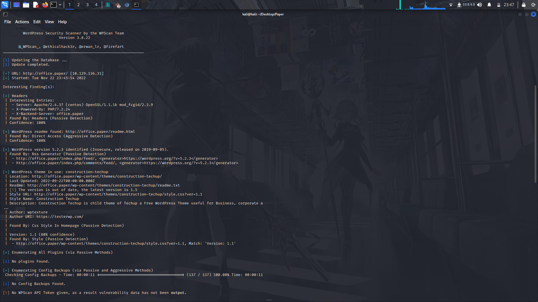
Task: Select the active terminal taskbar icon
Action: coord(136,5)
